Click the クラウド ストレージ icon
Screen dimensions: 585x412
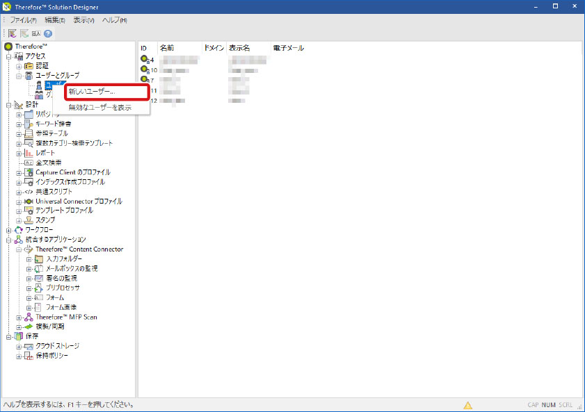tap(29, 346)
